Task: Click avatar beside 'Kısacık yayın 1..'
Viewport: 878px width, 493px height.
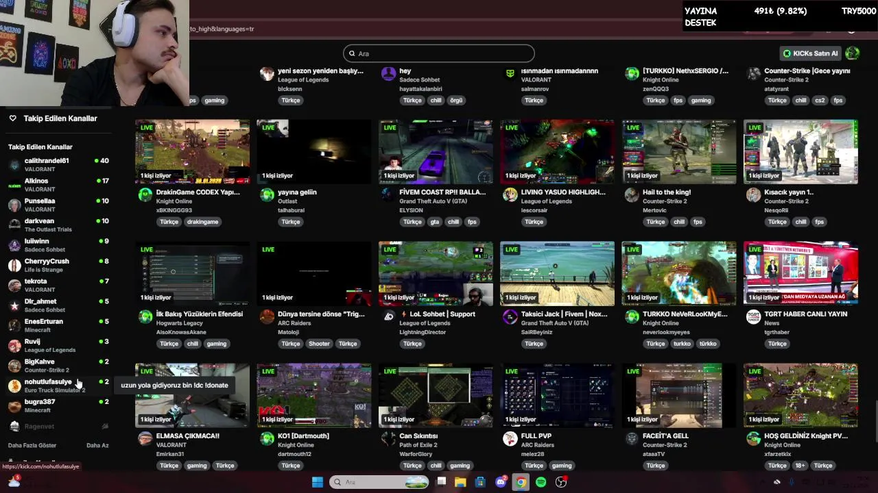Action: point(753,195)
